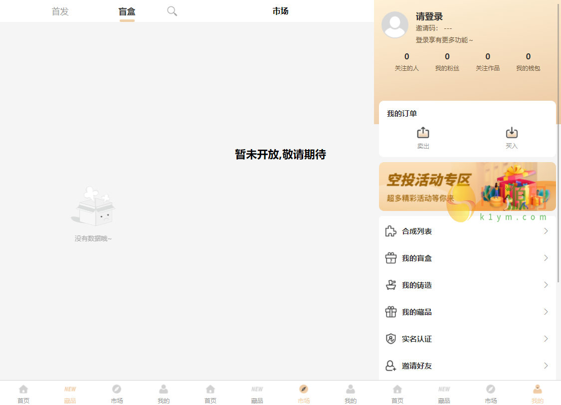
Task: Click the empty box no-data illustration
Action: pyautogui.click(x=93, y=206)
